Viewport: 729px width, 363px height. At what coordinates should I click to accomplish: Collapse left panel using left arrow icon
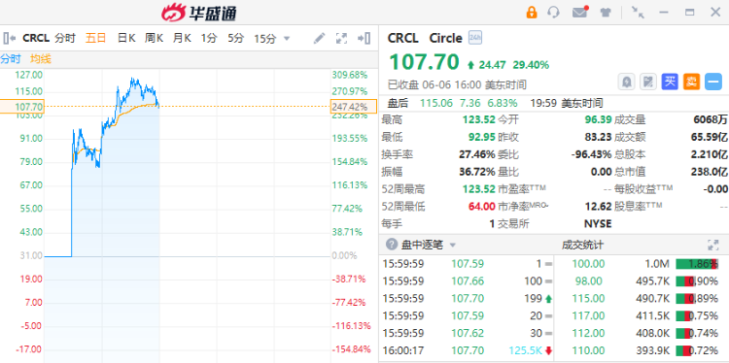(x=10, y=38)
